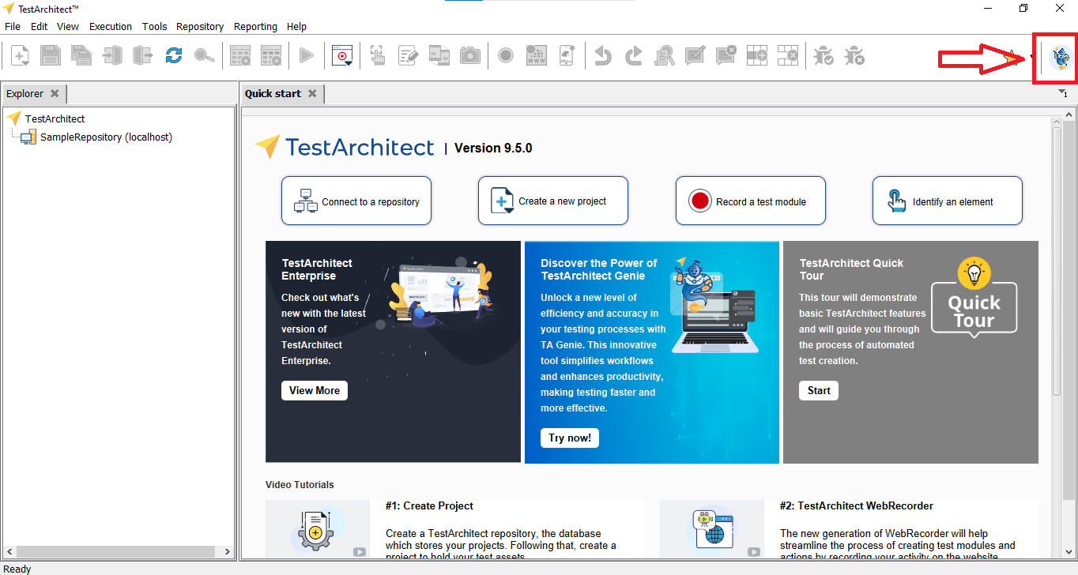The image size is (1078, 575).
Task: Click Record a test module button
Action: click(x=751, y=201)
